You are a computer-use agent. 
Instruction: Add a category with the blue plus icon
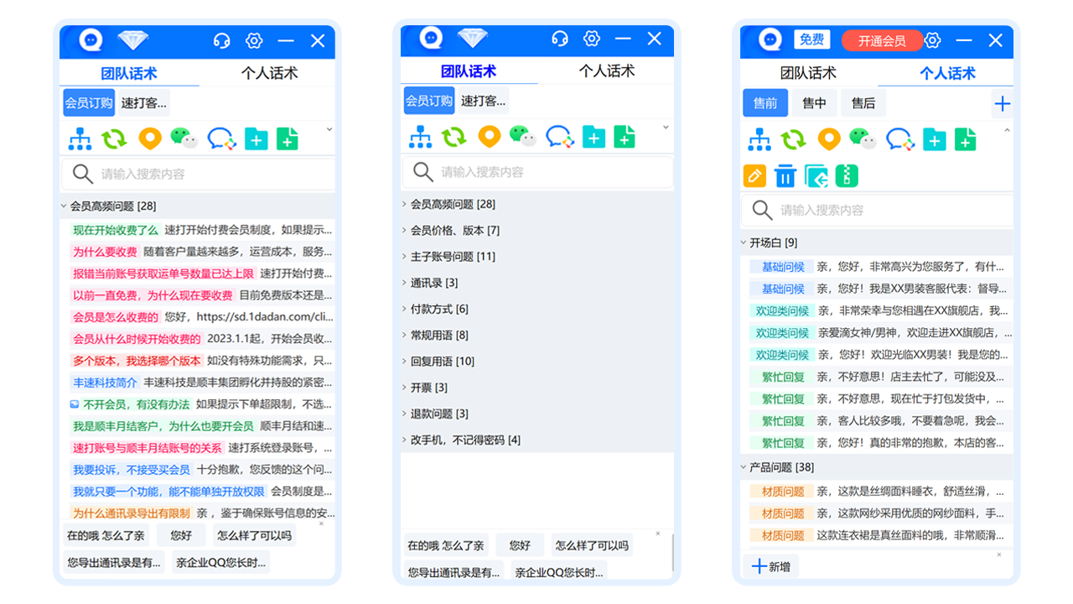(1002, 104)
